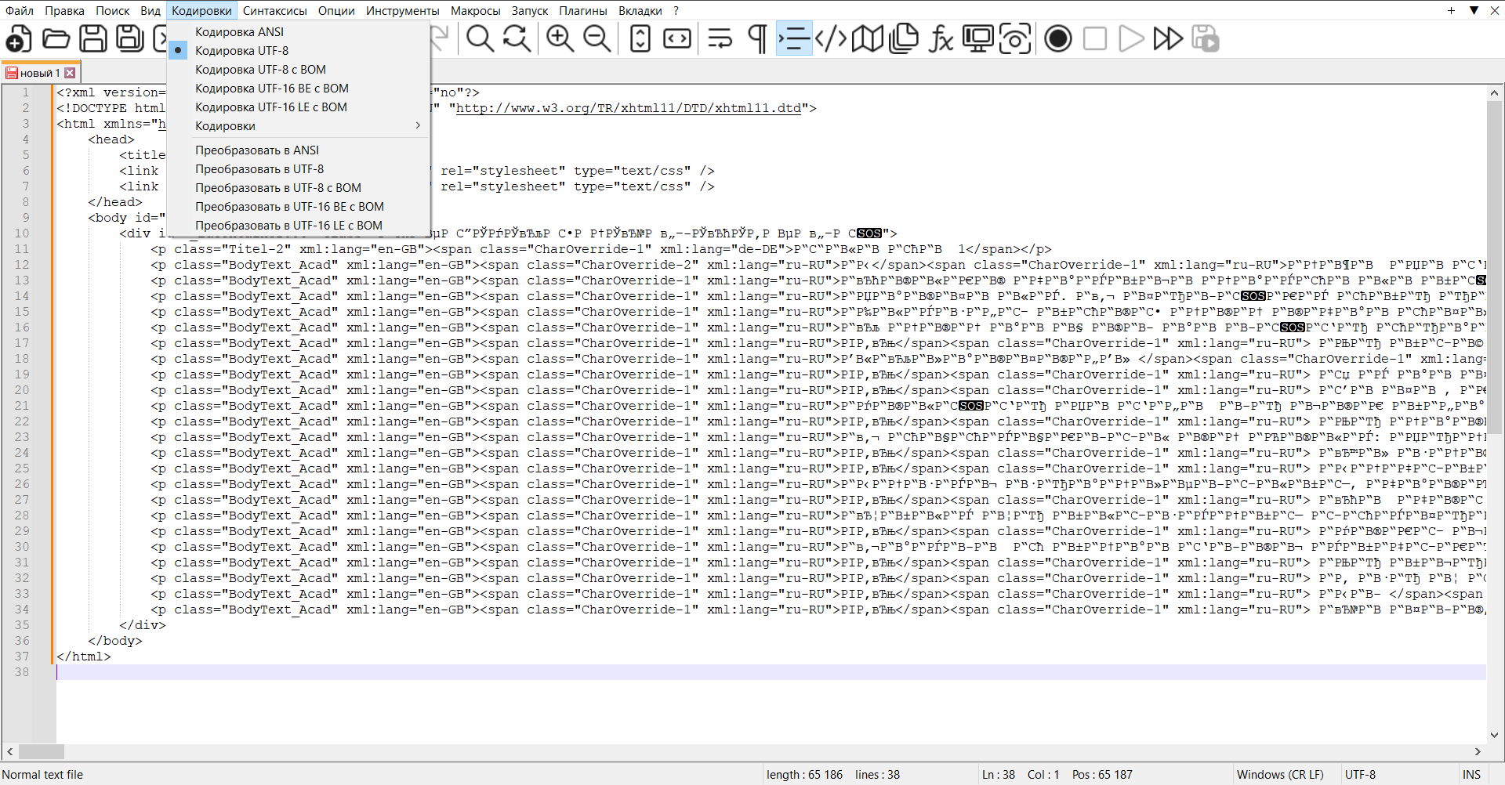Choose Кодировка UTF-8 с BOM
This screenshot has height=785, width=1505.
(x=299, y=69)
